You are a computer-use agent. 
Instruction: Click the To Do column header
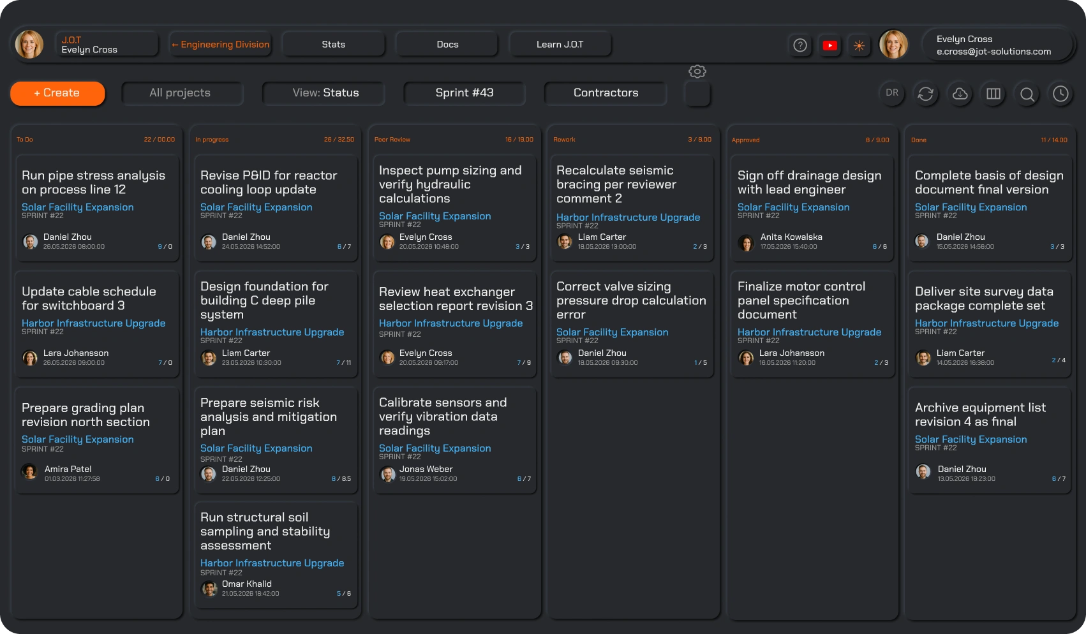96,140
